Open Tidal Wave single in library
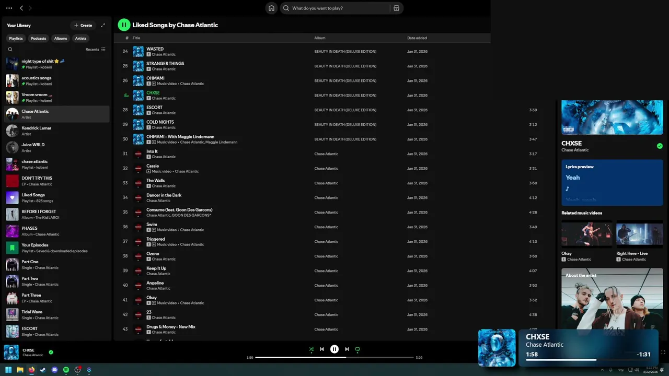The height and width of the screenshot is (376, 669). point(57,314)
